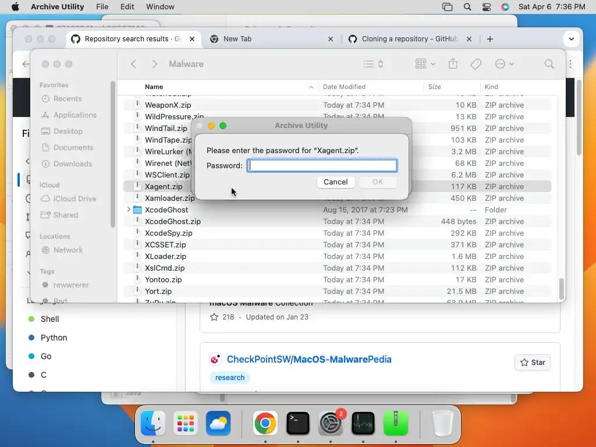The height and width of the screenshot is (447, 596).
Task: Select XcodeSpy.zip file row
Action: [337, 233]
